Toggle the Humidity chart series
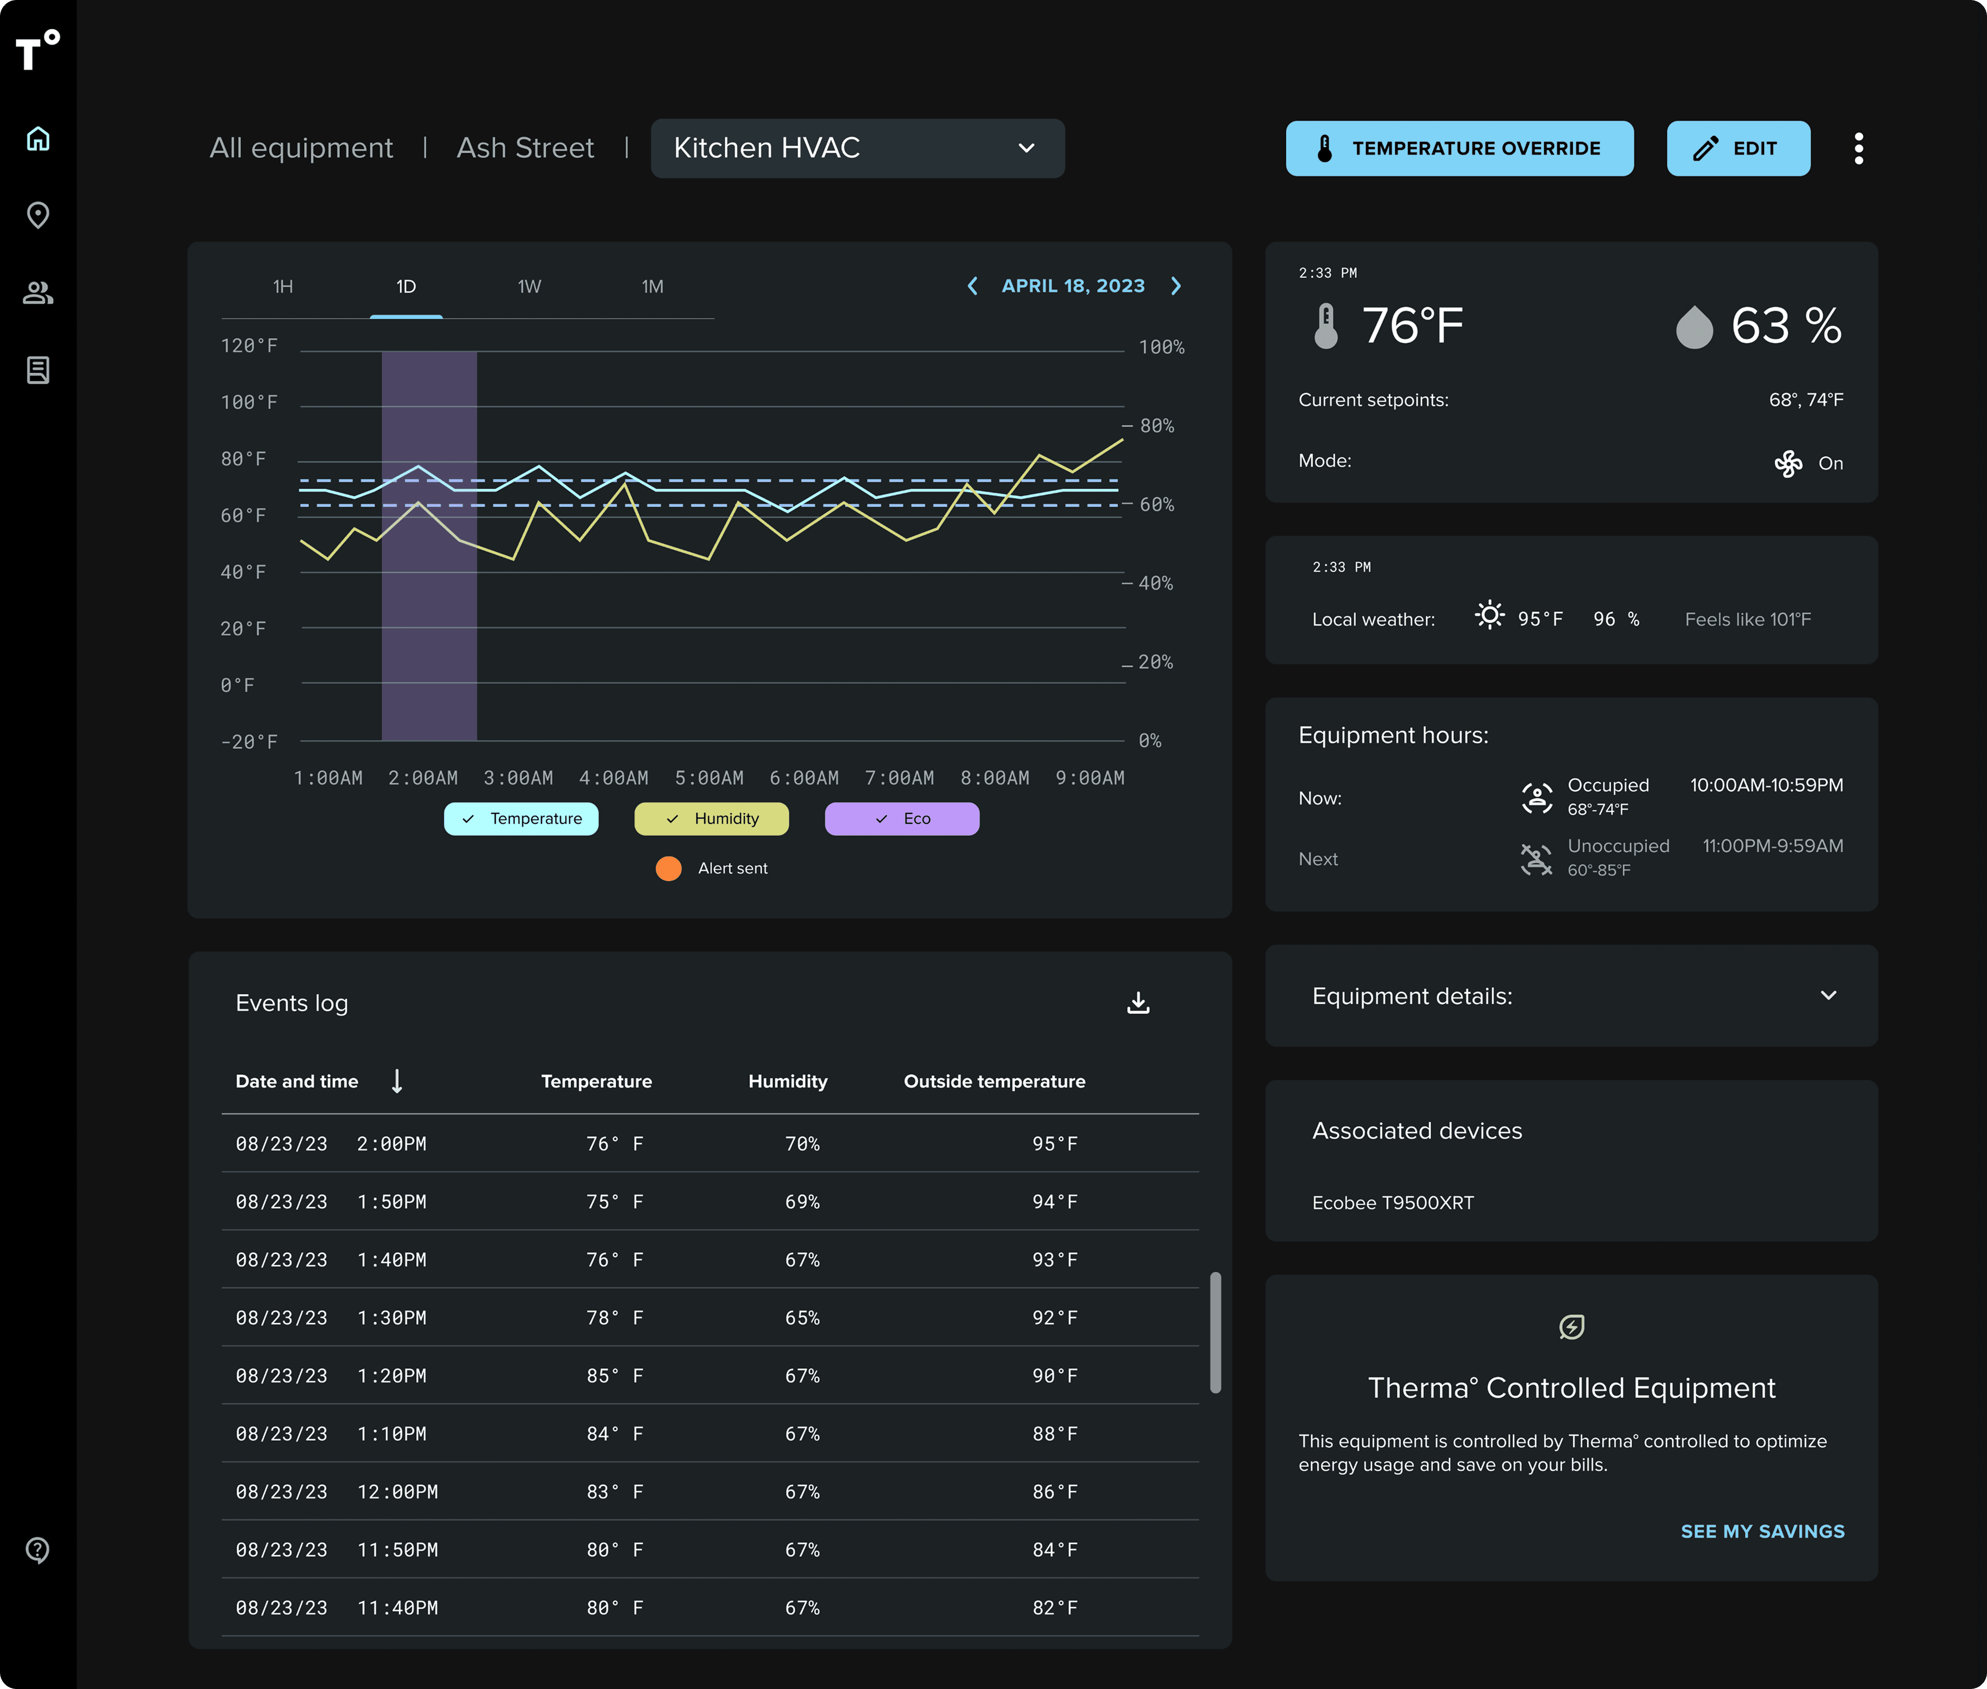 (x=711, y=818)
